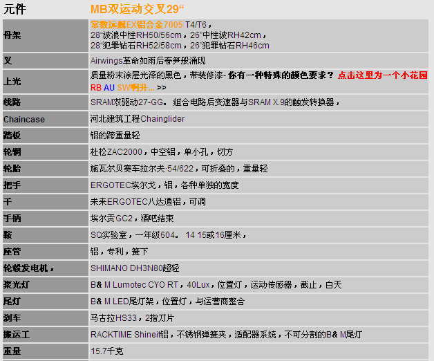Click the Airwings革命如雨后春笋般涌现 value
The height and width of the screenshot is (361, 434).
(x=148, y=61)
